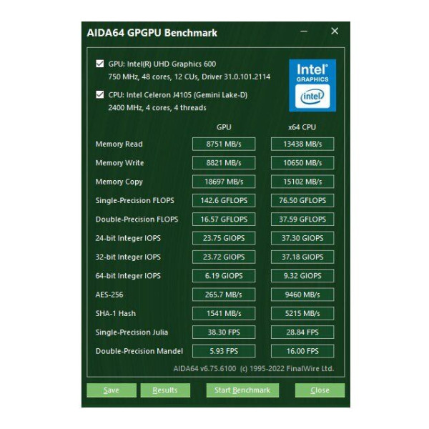Minimize the AIDA64 GPGPU Benchmark window

click(304, 31)
